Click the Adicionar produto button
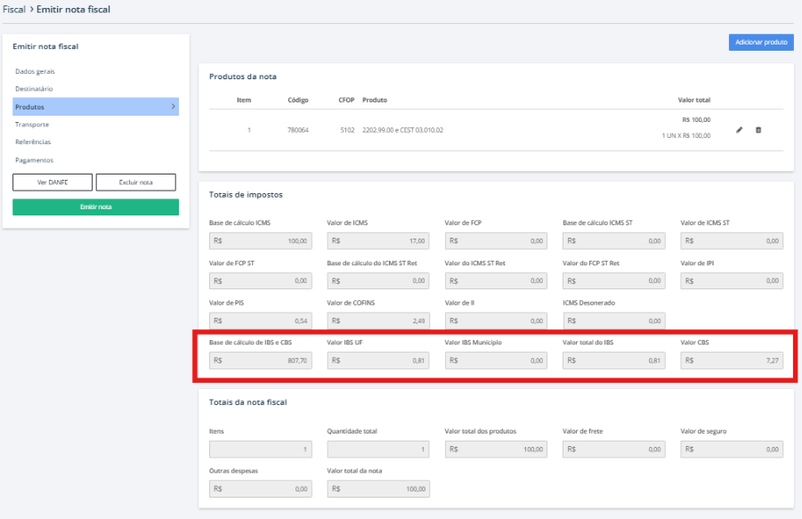Viewport: 802px width, 519px height. (760, 42)
